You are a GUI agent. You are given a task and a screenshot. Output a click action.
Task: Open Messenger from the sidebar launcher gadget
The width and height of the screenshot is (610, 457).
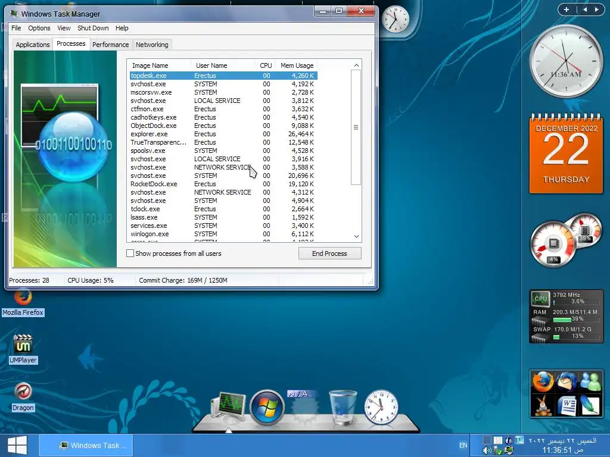[x=590, y=381]
